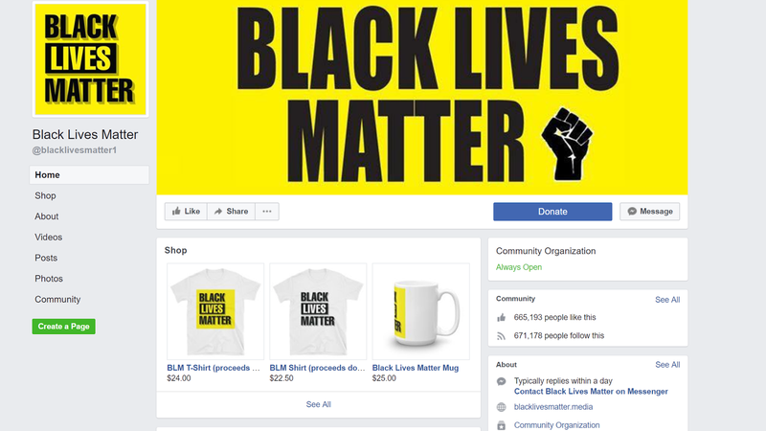The height and width of the screenshot is (431, 766).
Task: Click the green Create a Page button
Action: point(63,326)
